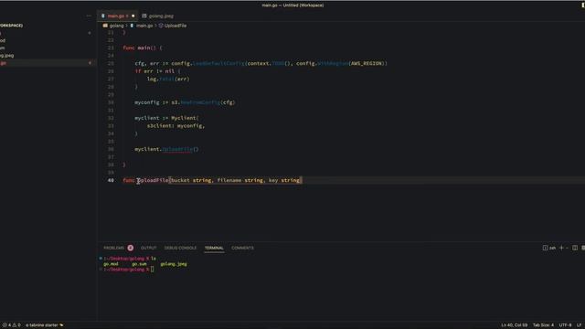Click the terminal prompt input cursor
The height and width of the screenshot is (329, 585).
153,270
